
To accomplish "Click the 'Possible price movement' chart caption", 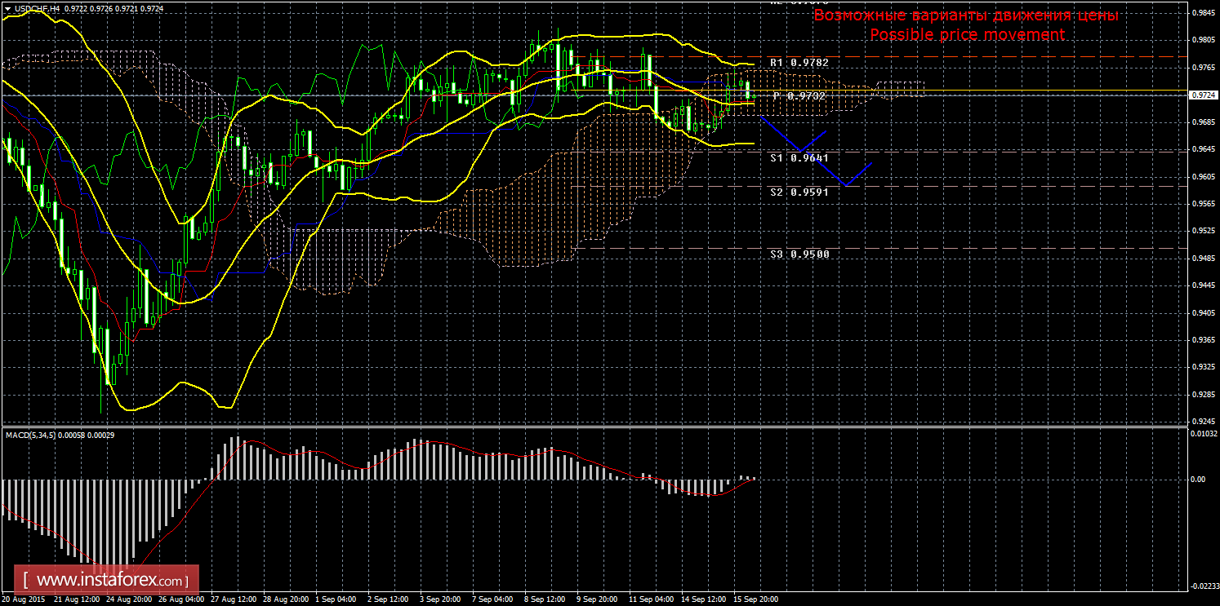I will tap(967, 34).
